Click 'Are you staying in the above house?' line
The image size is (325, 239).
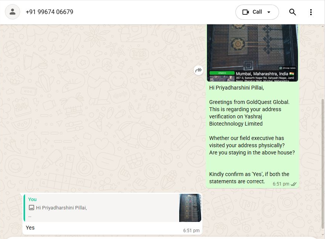(252, 153)
